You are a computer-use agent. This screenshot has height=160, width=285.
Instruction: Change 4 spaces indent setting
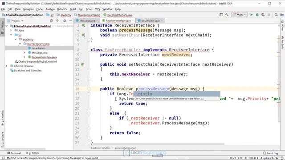point(267,158)
